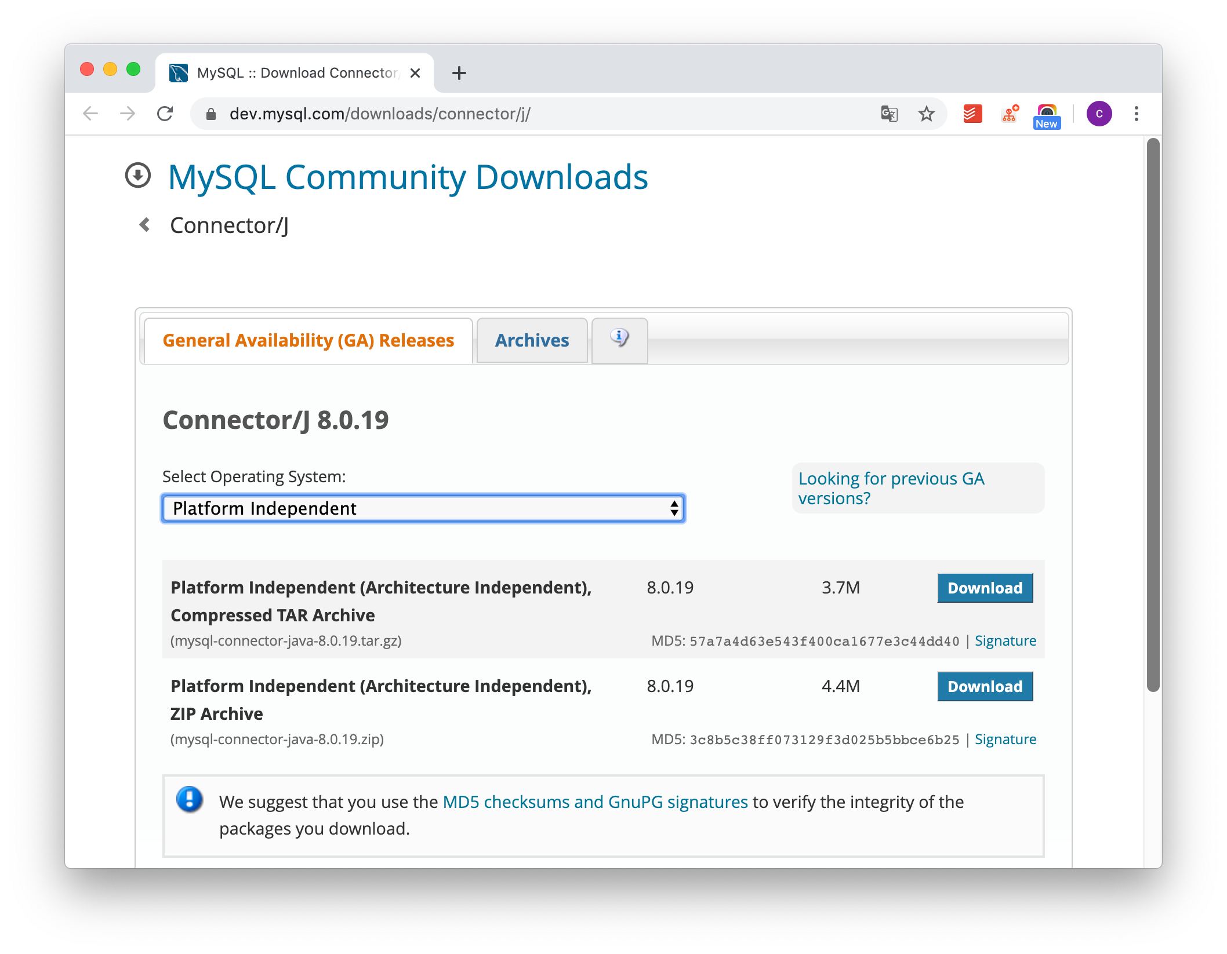The width and height of the screenshot is (1227, 954).
Task: Open the info bubble icon tab
Action: pyautogui.click(x=619, y=338)
